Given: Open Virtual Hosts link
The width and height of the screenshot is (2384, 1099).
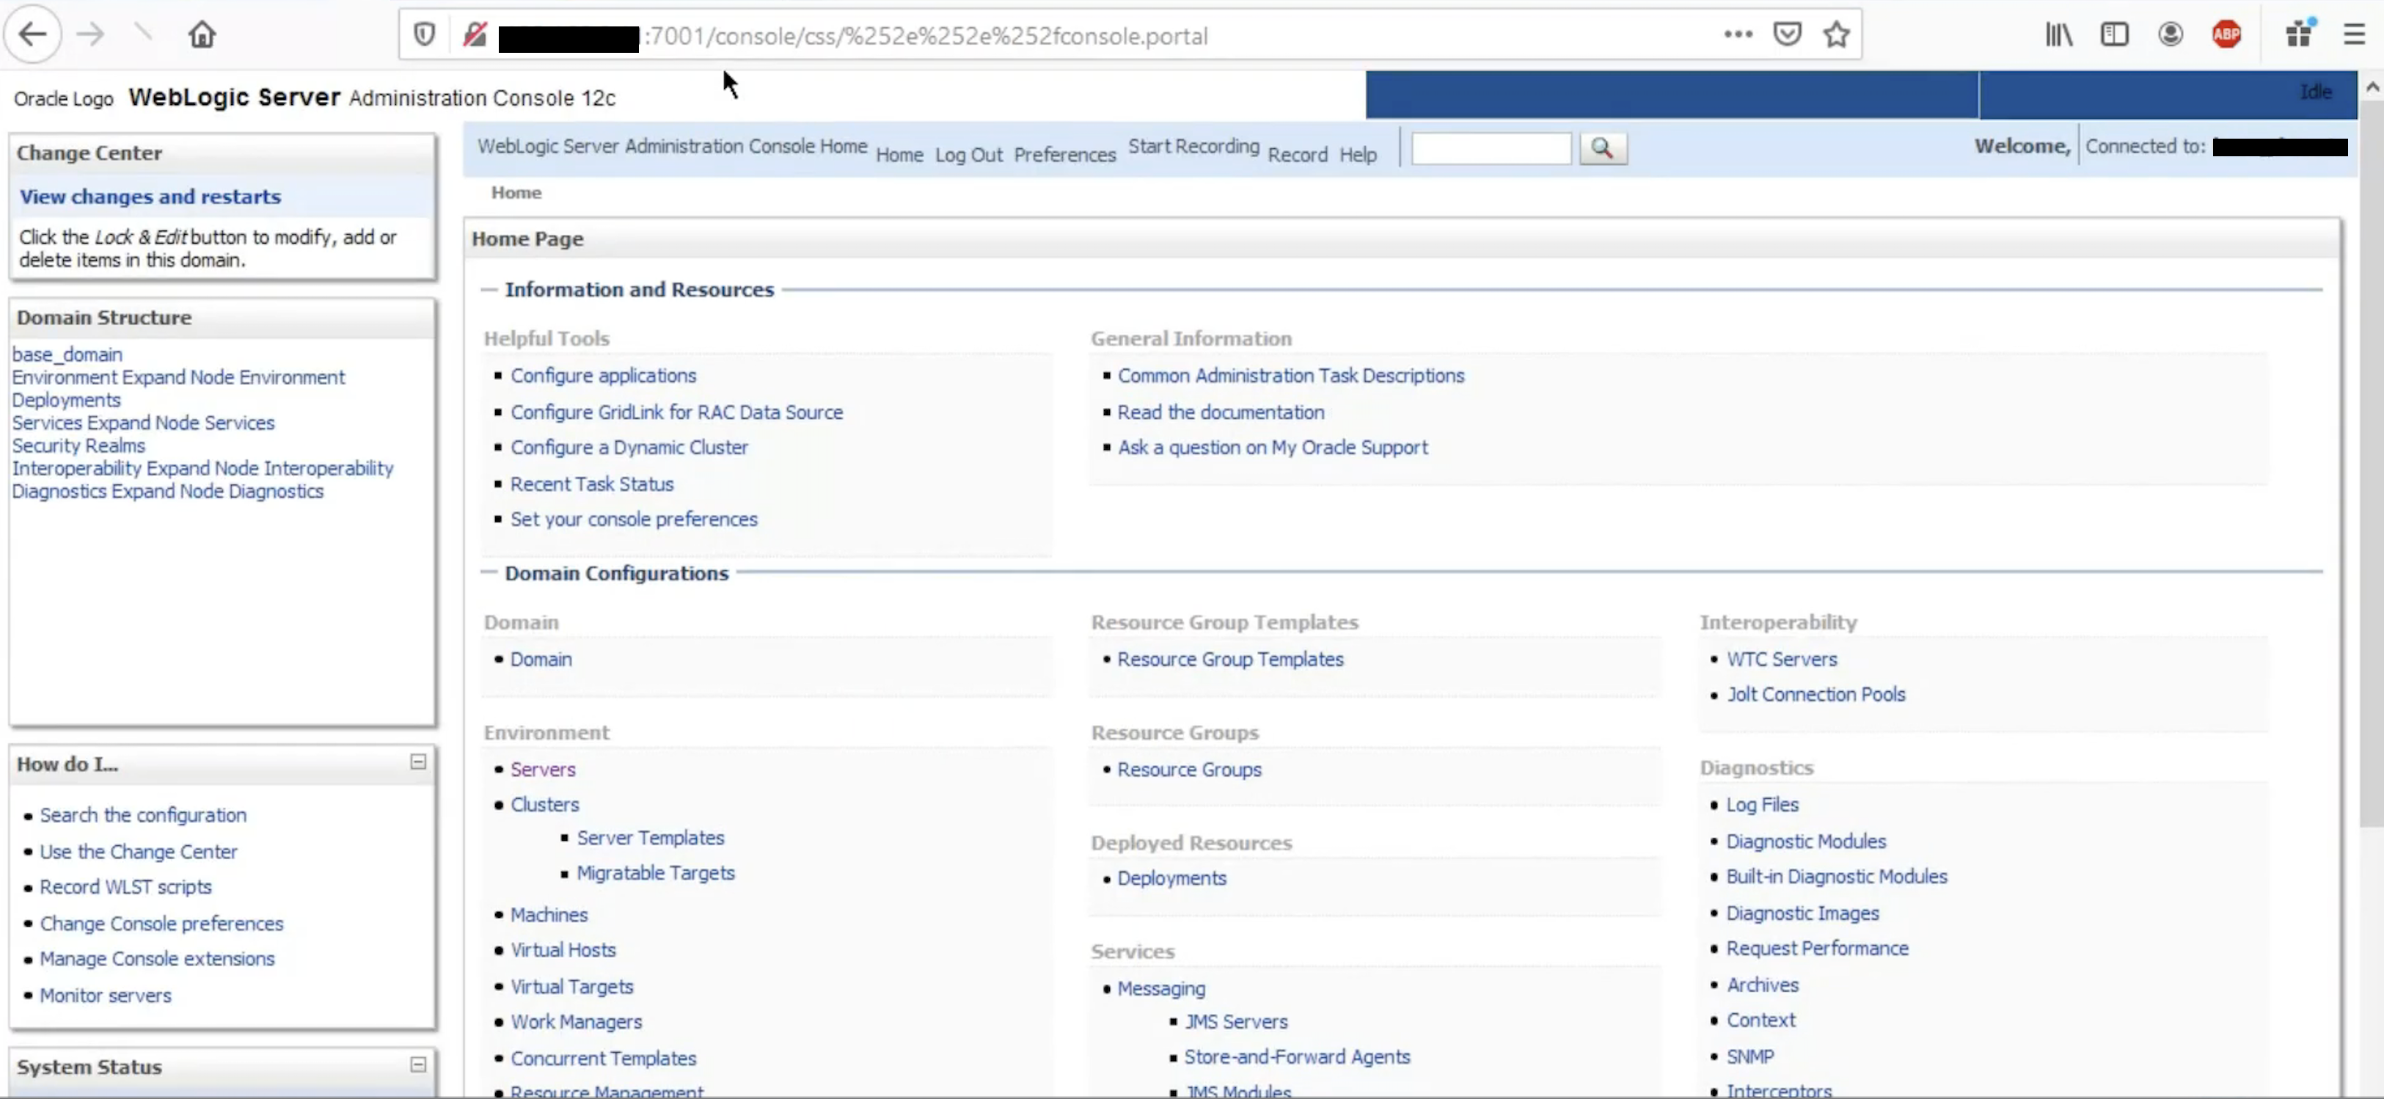Looking at the screenshot, I should tap(563, 950).
